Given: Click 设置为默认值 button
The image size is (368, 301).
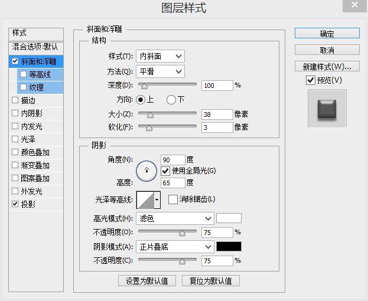Looking at the screenshot, I should tap(147, 280).
